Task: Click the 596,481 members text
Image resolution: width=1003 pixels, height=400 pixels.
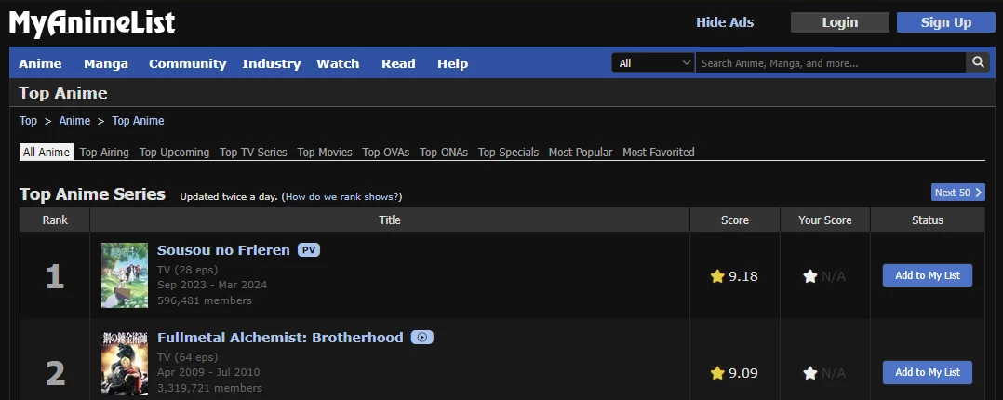Action: (x=205, y=300)
